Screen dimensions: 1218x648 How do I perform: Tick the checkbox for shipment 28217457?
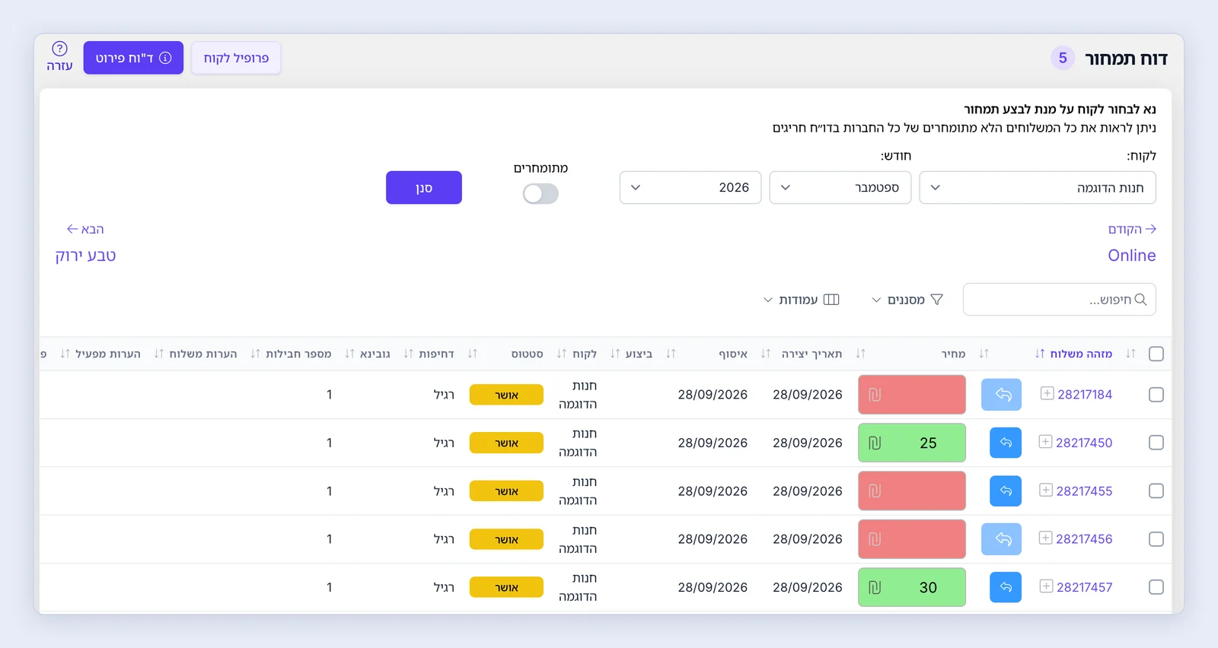(1156, 587)
